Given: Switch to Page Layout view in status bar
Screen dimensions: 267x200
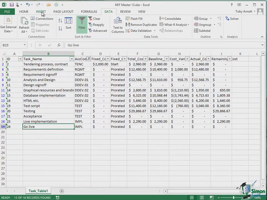Looking at the screenshot, I should click(x=202, y=197).
